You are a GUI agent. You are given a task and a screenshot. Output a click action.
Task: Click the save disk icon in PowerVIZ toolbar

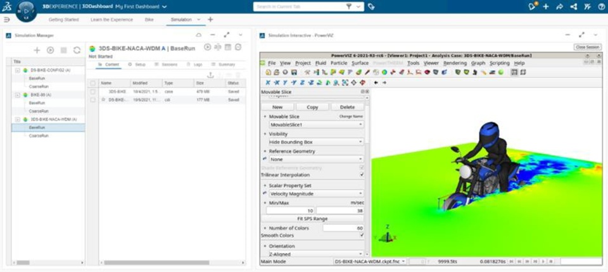pos(294,72)
